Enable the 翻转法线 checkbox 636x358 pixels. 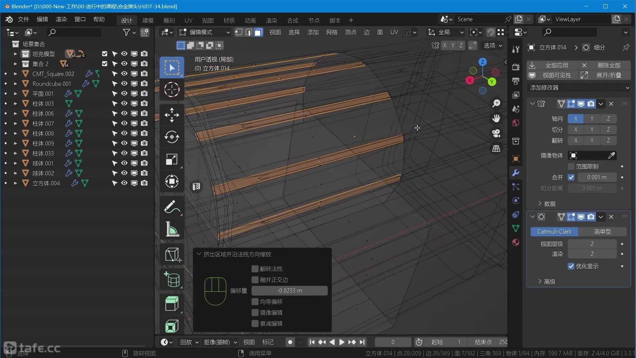[255, 269]
